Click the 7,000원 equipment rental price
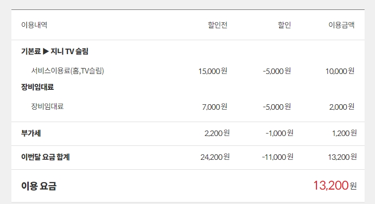This screenshot has width=375, height=204. pos(215,106)
